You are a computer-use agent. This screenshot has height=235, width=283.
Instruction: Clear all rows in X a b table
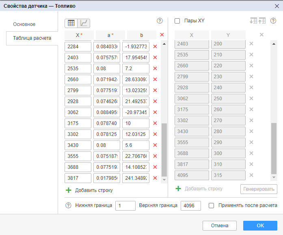click(162, 34)
